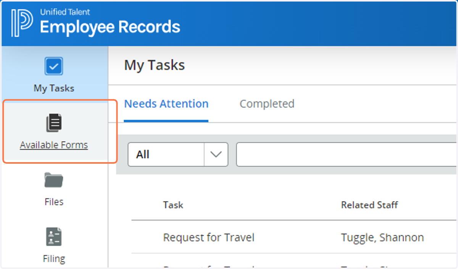Select Tuggle, Shannon staff cell
Image resolution: width=458 pixels, height=269 pixels.
(x=382, y=238)
